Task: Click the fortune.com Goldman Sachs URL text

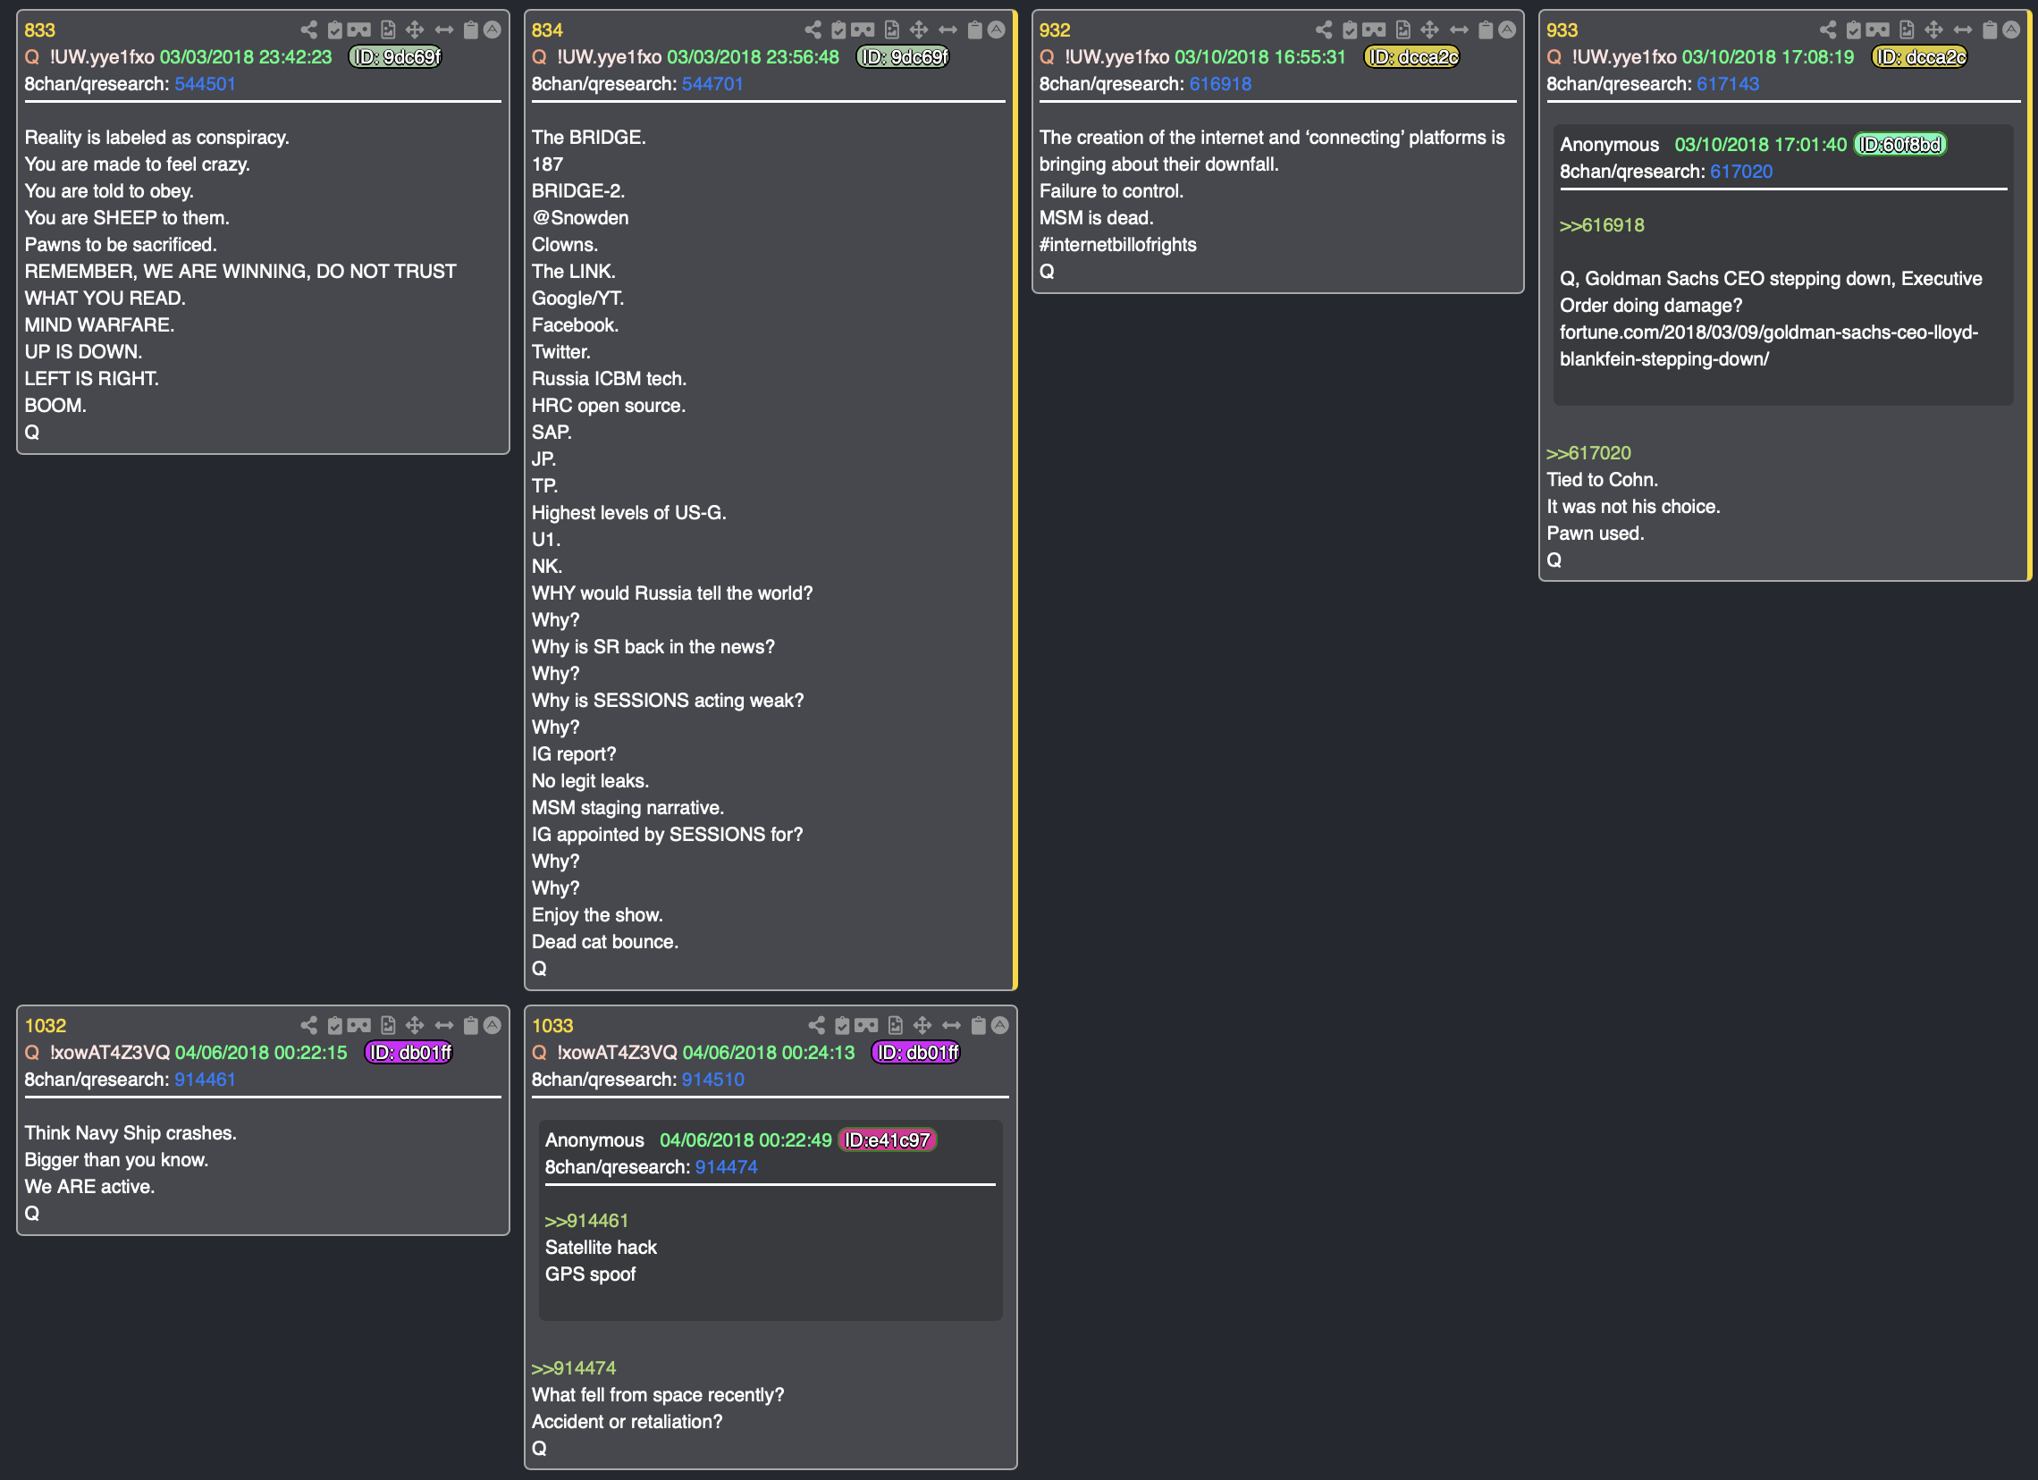Action: (x=1768, y=346)
